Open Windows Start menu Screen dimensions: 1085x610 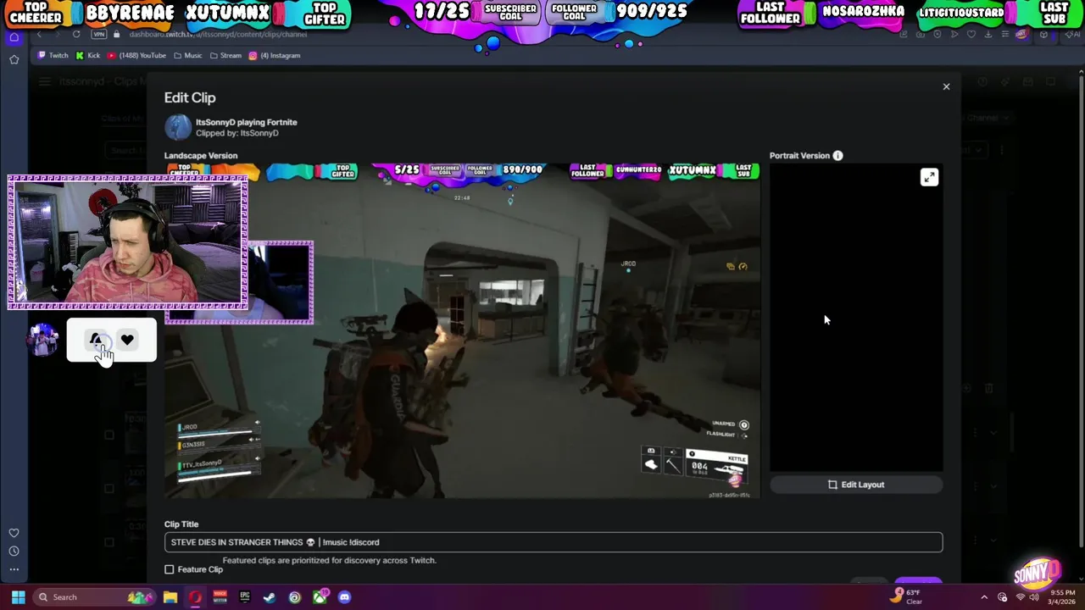pyautogui.click(x=18, y=597)
